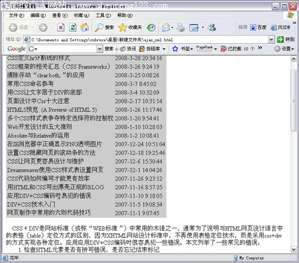Open the 风云榜 link in Links bar
The image size is (299, 263).
[280, 28]
